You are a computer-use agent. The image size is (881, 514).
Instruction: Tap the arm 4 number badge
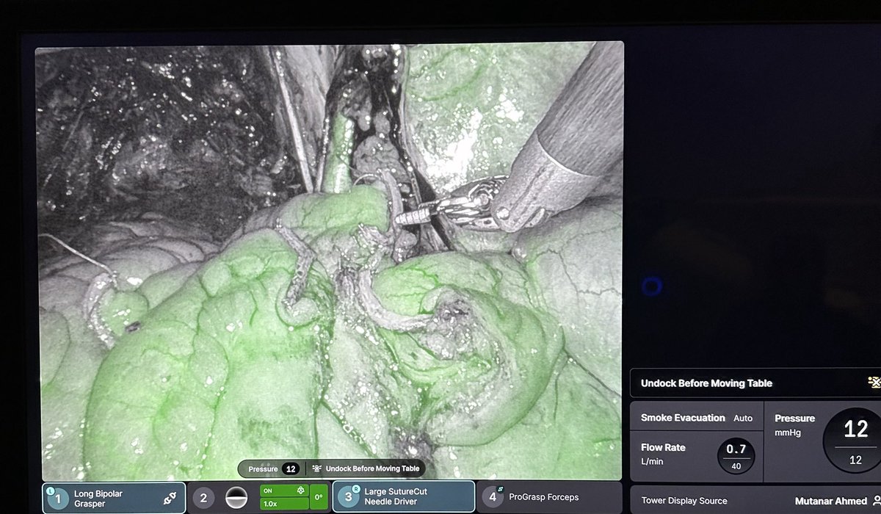point(493,497)
